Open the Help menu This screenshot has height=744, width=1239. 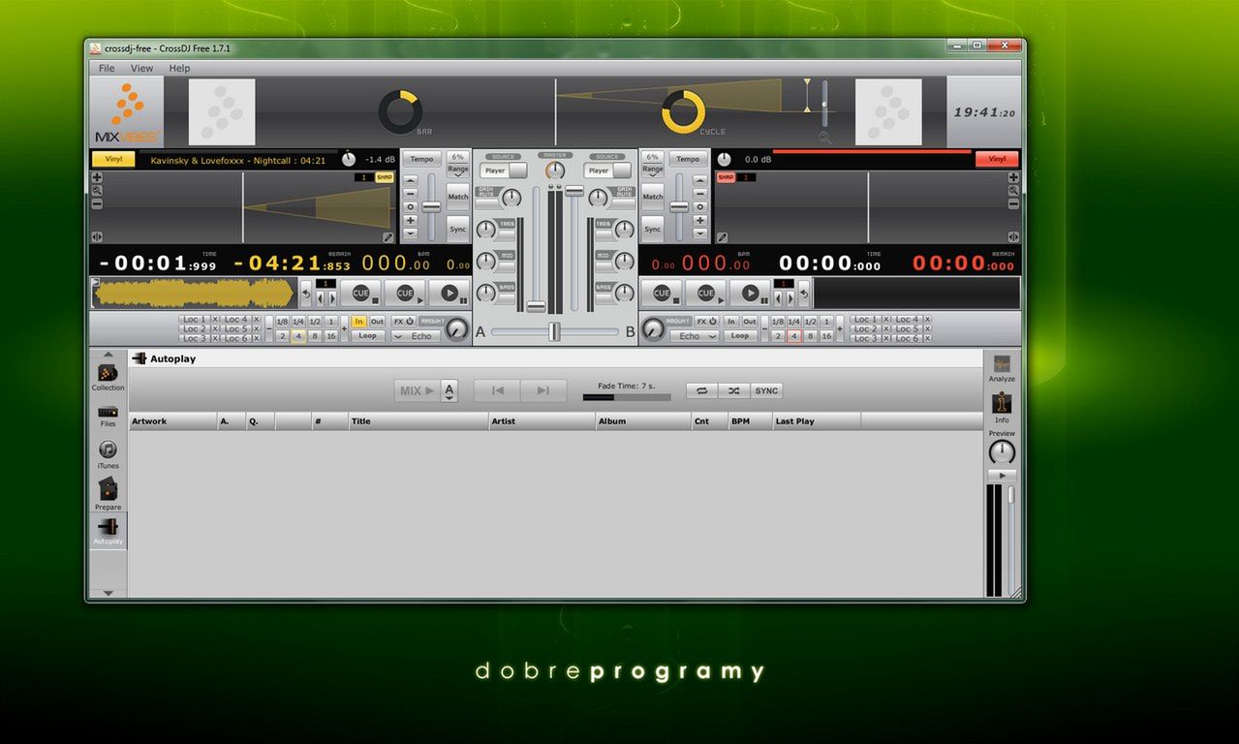179,69
